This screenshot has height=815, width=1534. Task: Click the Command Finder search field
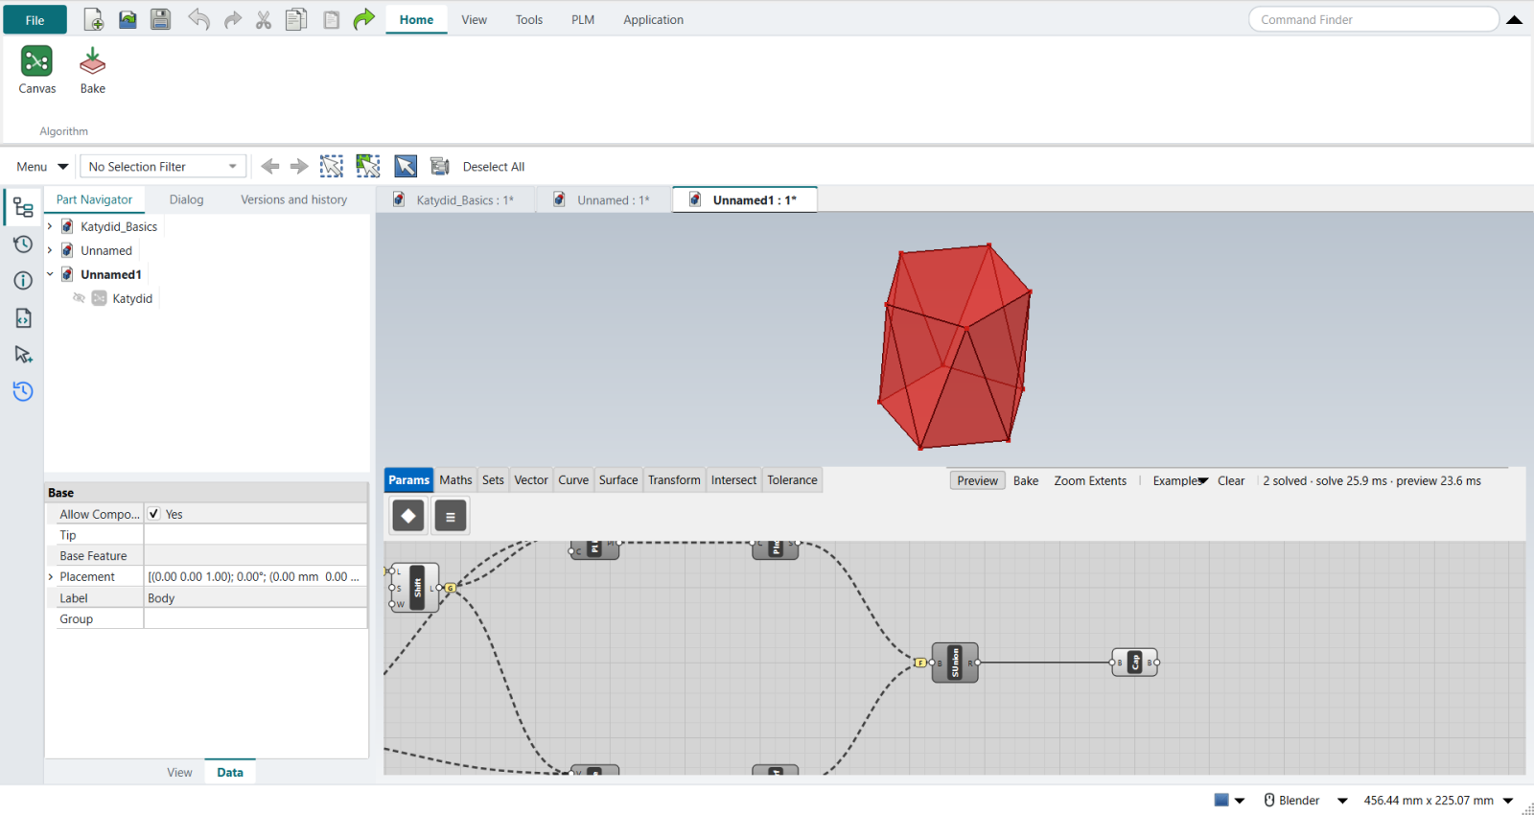click(1373, 19)
